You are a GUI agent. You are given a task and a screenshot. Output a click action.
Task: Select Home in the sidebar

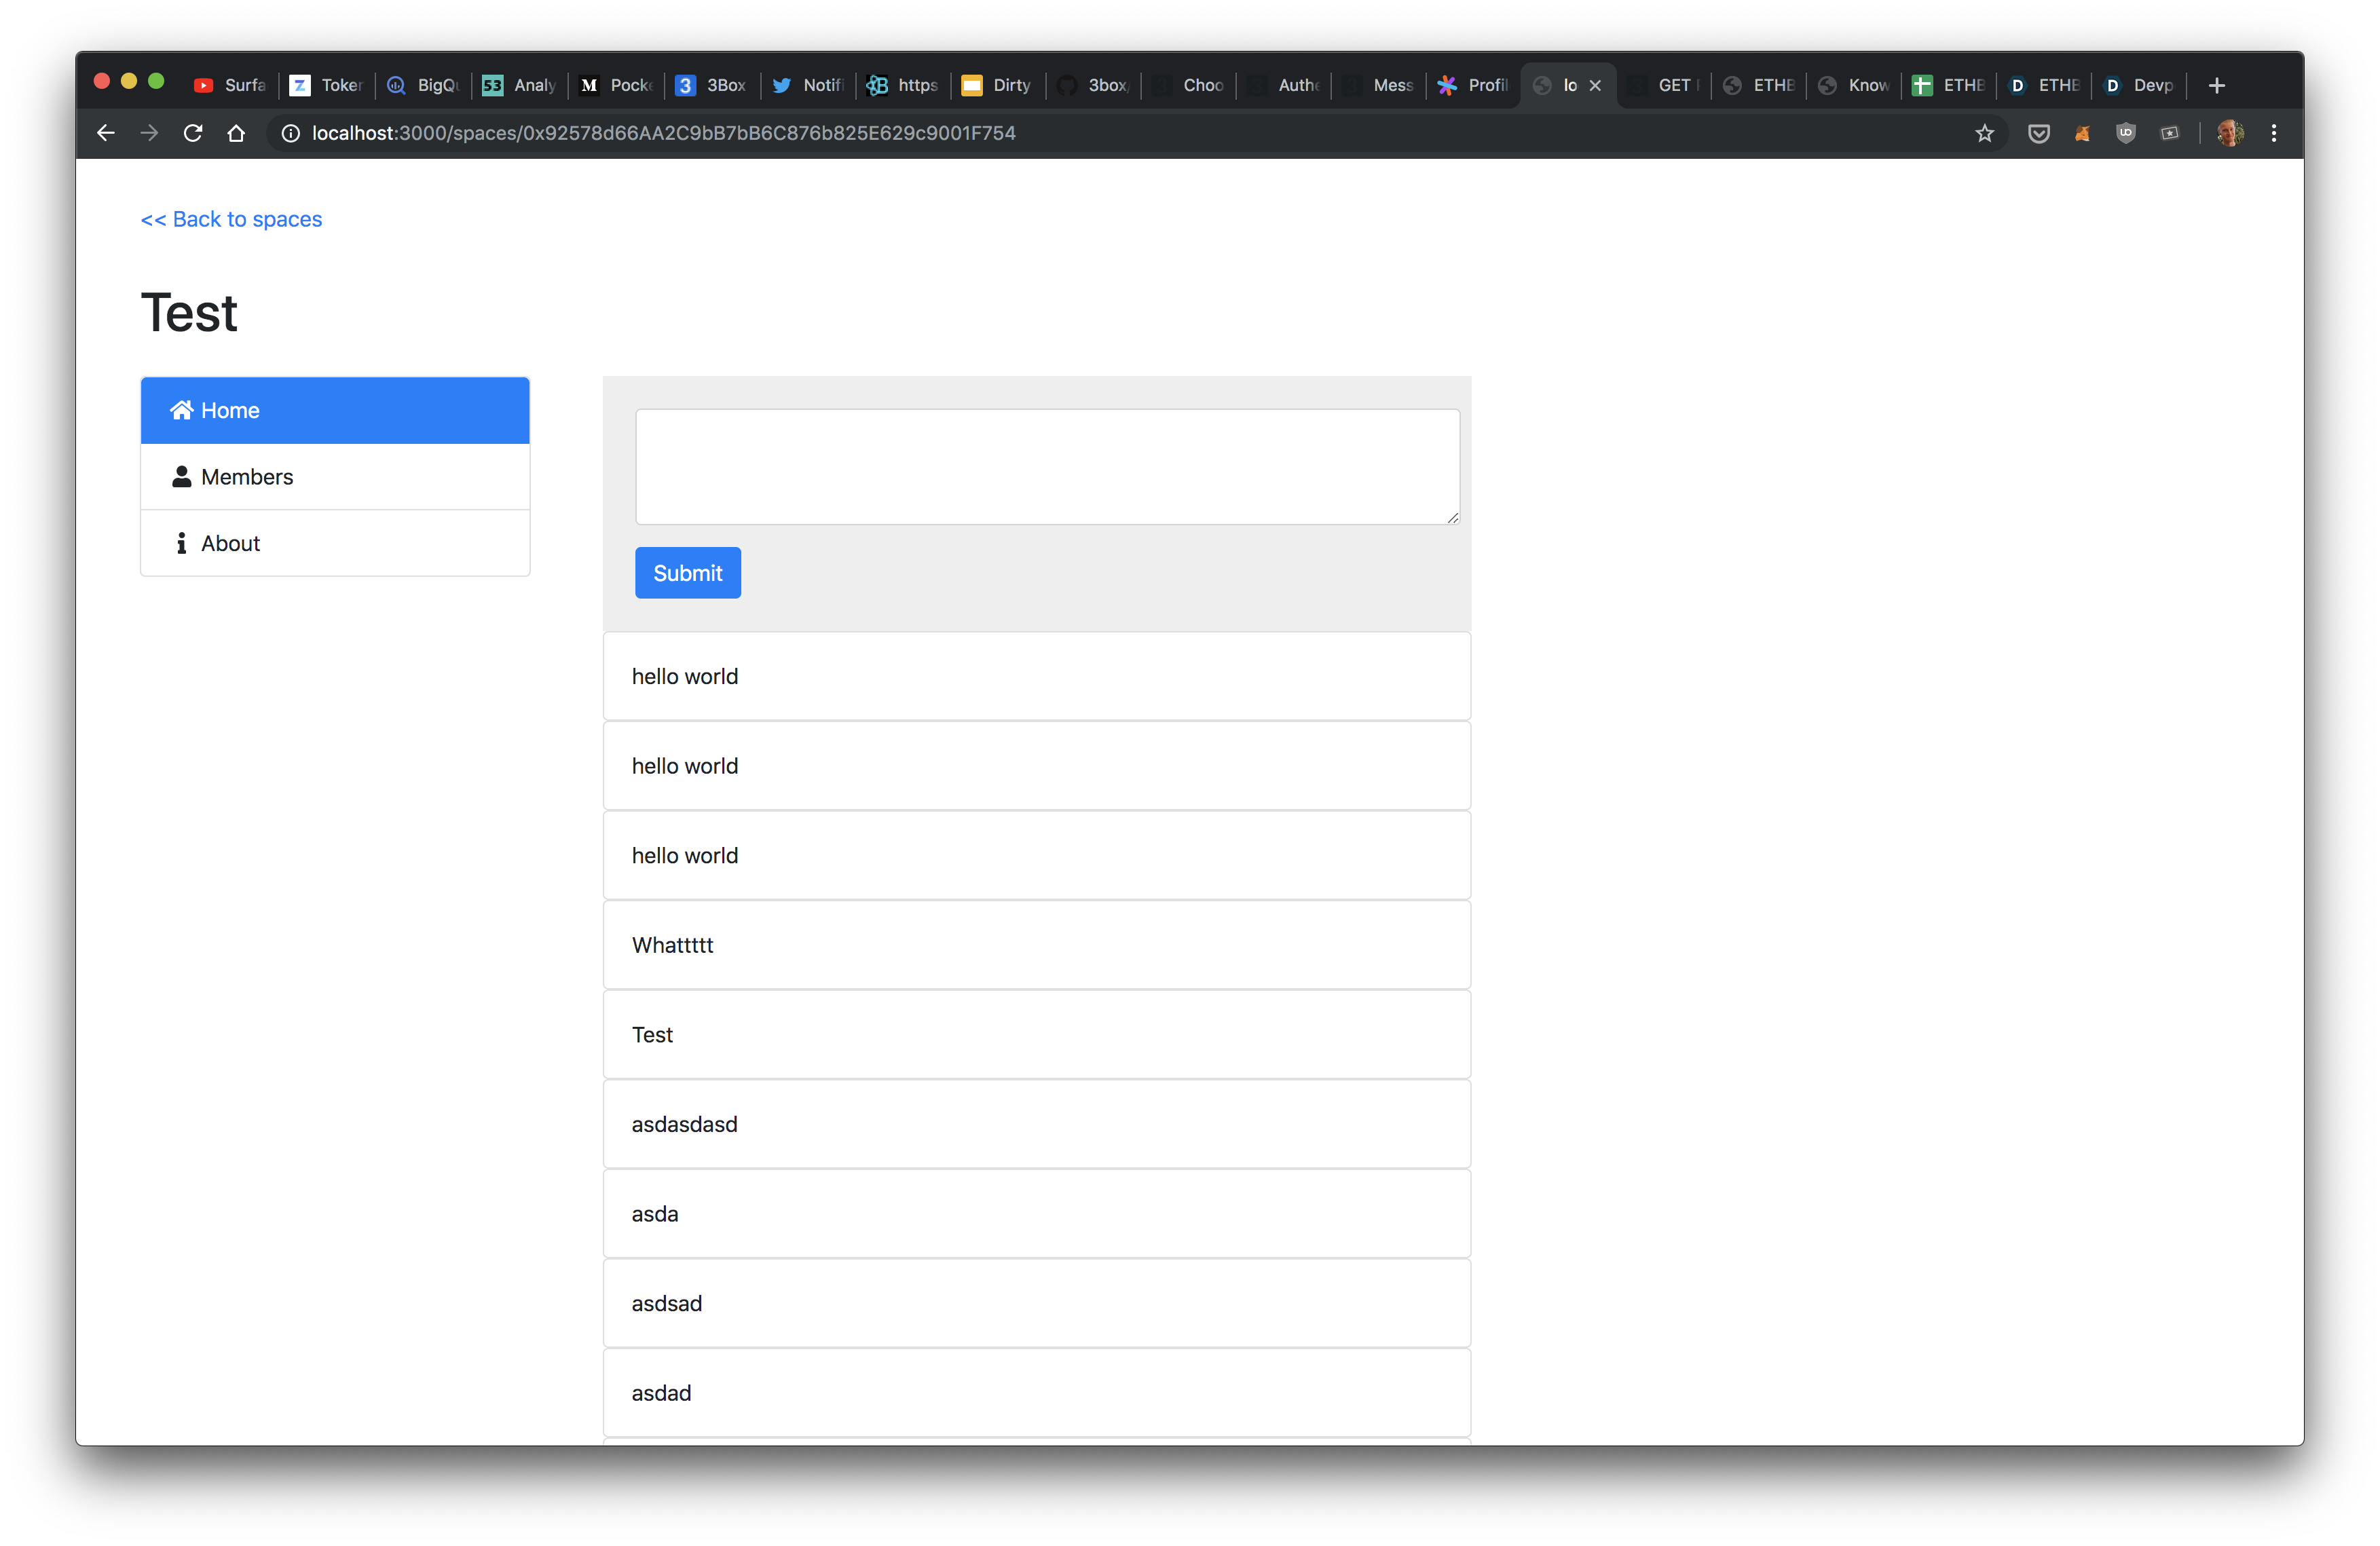pyautogui.click(x=335, y=410)
